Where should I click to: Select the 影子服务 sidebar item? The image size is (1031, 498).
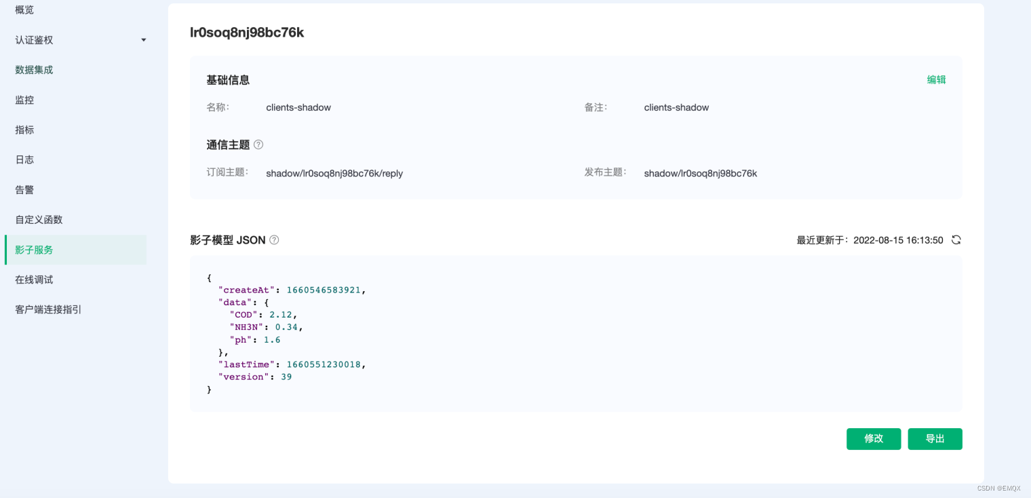tap(75, 250)
